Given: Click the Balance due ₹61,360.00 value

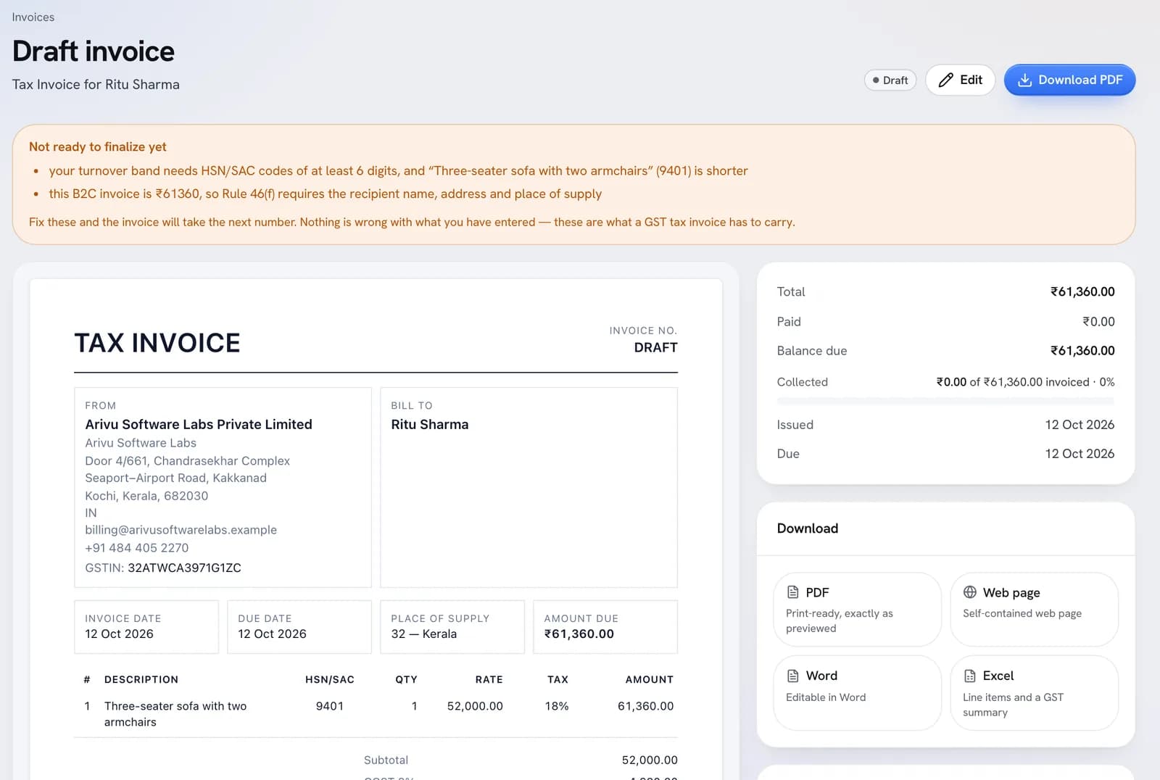Looking at the screenshot, I should 1082,351.
